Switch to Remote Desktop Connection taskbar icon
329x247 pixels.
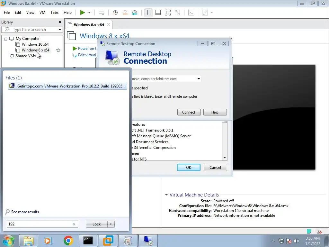(x=148, y=241)
